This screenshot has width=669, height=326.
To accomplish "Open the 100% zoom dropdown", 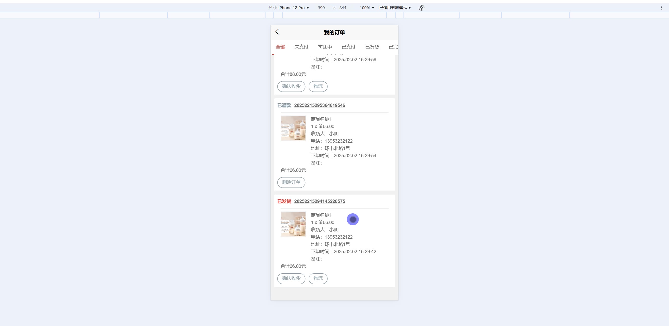I will (367, 8).
